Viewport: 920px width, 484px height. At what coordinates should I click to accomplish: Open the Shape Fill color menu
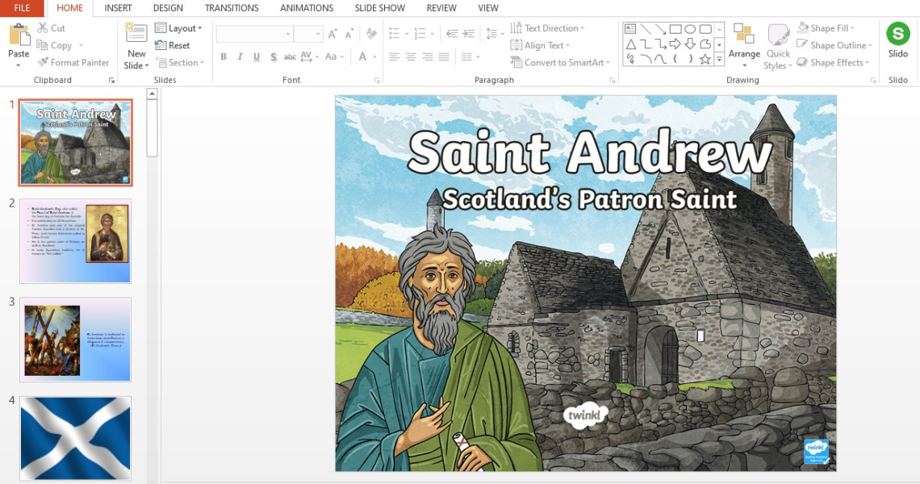[x=826, y=27]
